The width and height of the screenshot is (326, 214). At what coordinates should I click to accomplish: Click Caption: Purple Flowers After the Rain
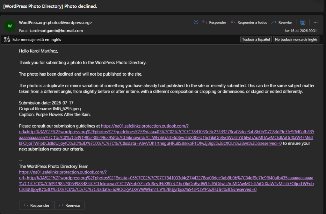click(55, 114)
